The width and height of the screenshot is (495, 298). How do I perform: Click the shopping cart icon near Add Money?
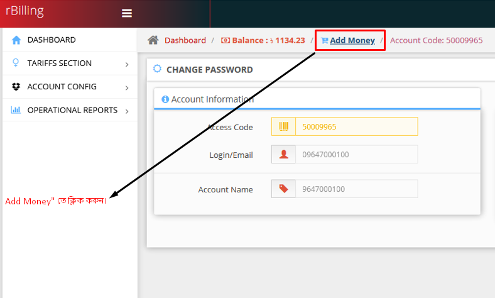[324, 40]
